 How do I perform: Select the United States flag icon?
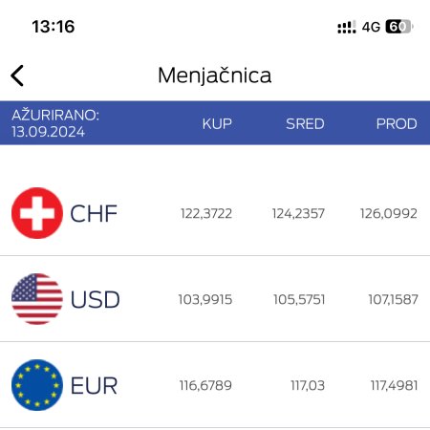(37, 299)
